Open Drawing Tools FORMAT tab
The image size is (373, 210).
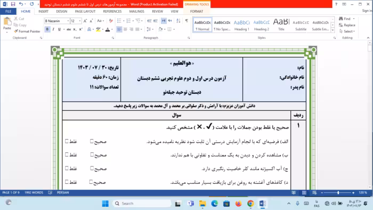[197, 11]
